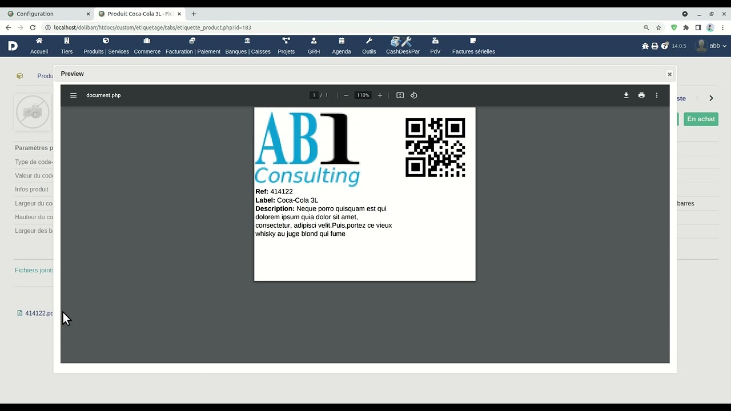Open the Commerce menu
This screenshot has height=411, width=731.
(x=147, y=46)
